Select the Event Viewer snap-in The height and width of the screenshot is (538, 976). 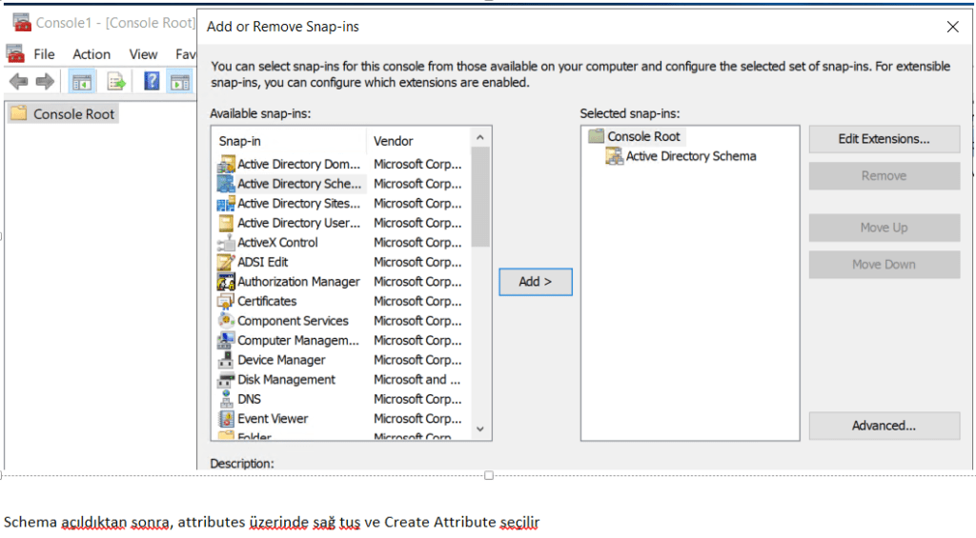click(x=273, y=418)
